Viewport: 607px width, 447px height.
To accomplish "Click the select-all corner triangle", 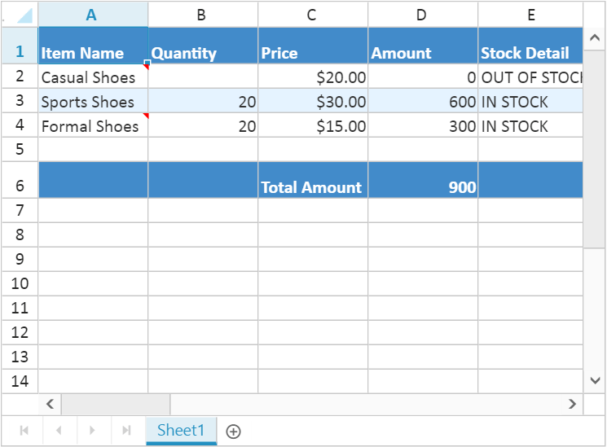I will 24,15.
